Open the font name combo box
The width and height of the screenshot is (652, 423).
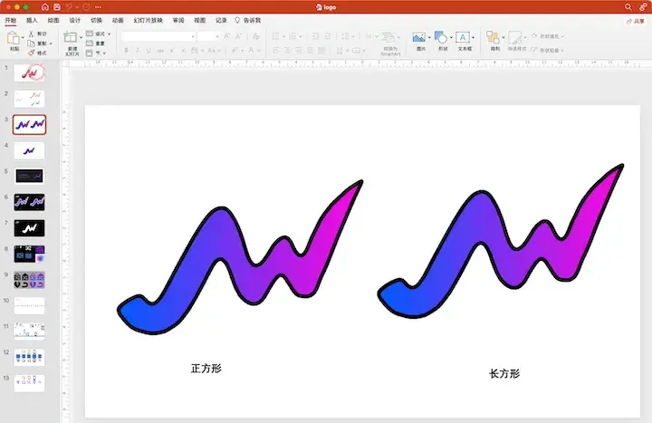point(158,36)
